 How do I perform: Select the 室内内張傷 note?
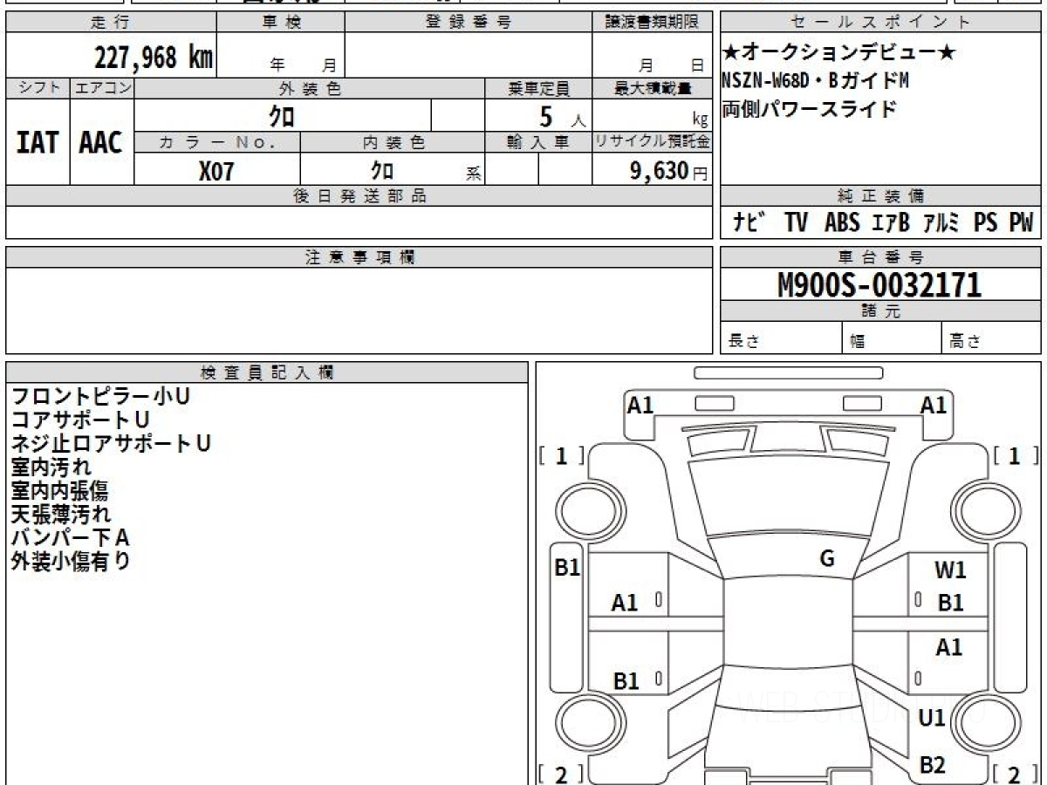tap(59, 491)
